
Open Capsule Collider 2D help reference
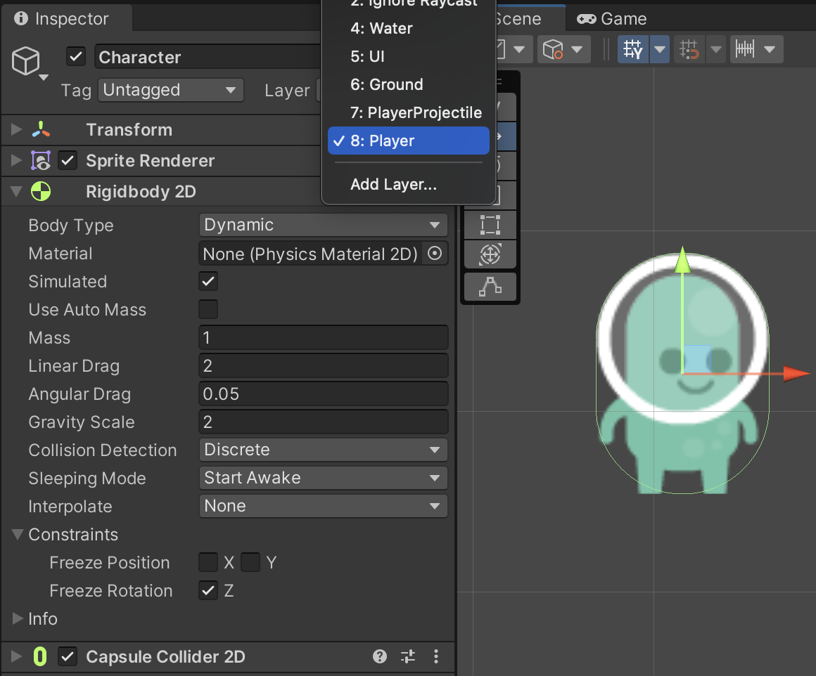(x=380, y=657)
